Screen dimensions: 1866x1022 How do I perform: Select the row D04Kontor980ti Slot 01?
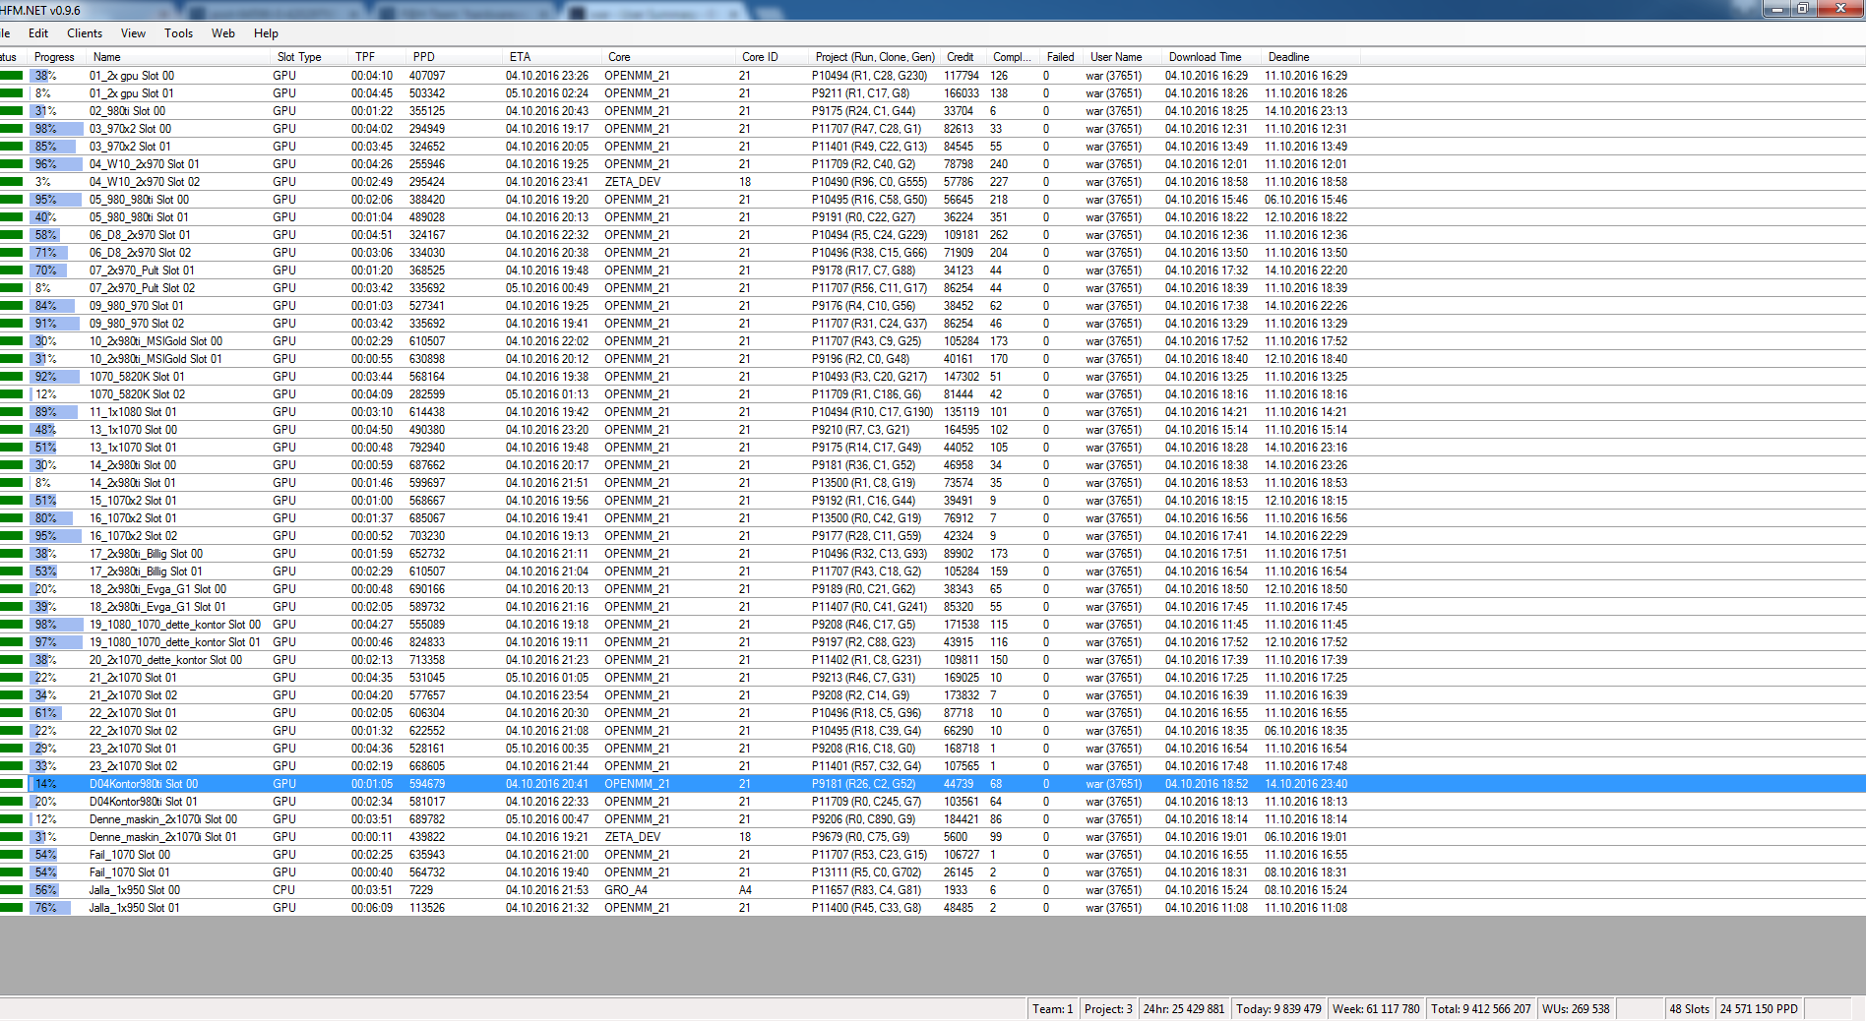click(x=933, y=802)
